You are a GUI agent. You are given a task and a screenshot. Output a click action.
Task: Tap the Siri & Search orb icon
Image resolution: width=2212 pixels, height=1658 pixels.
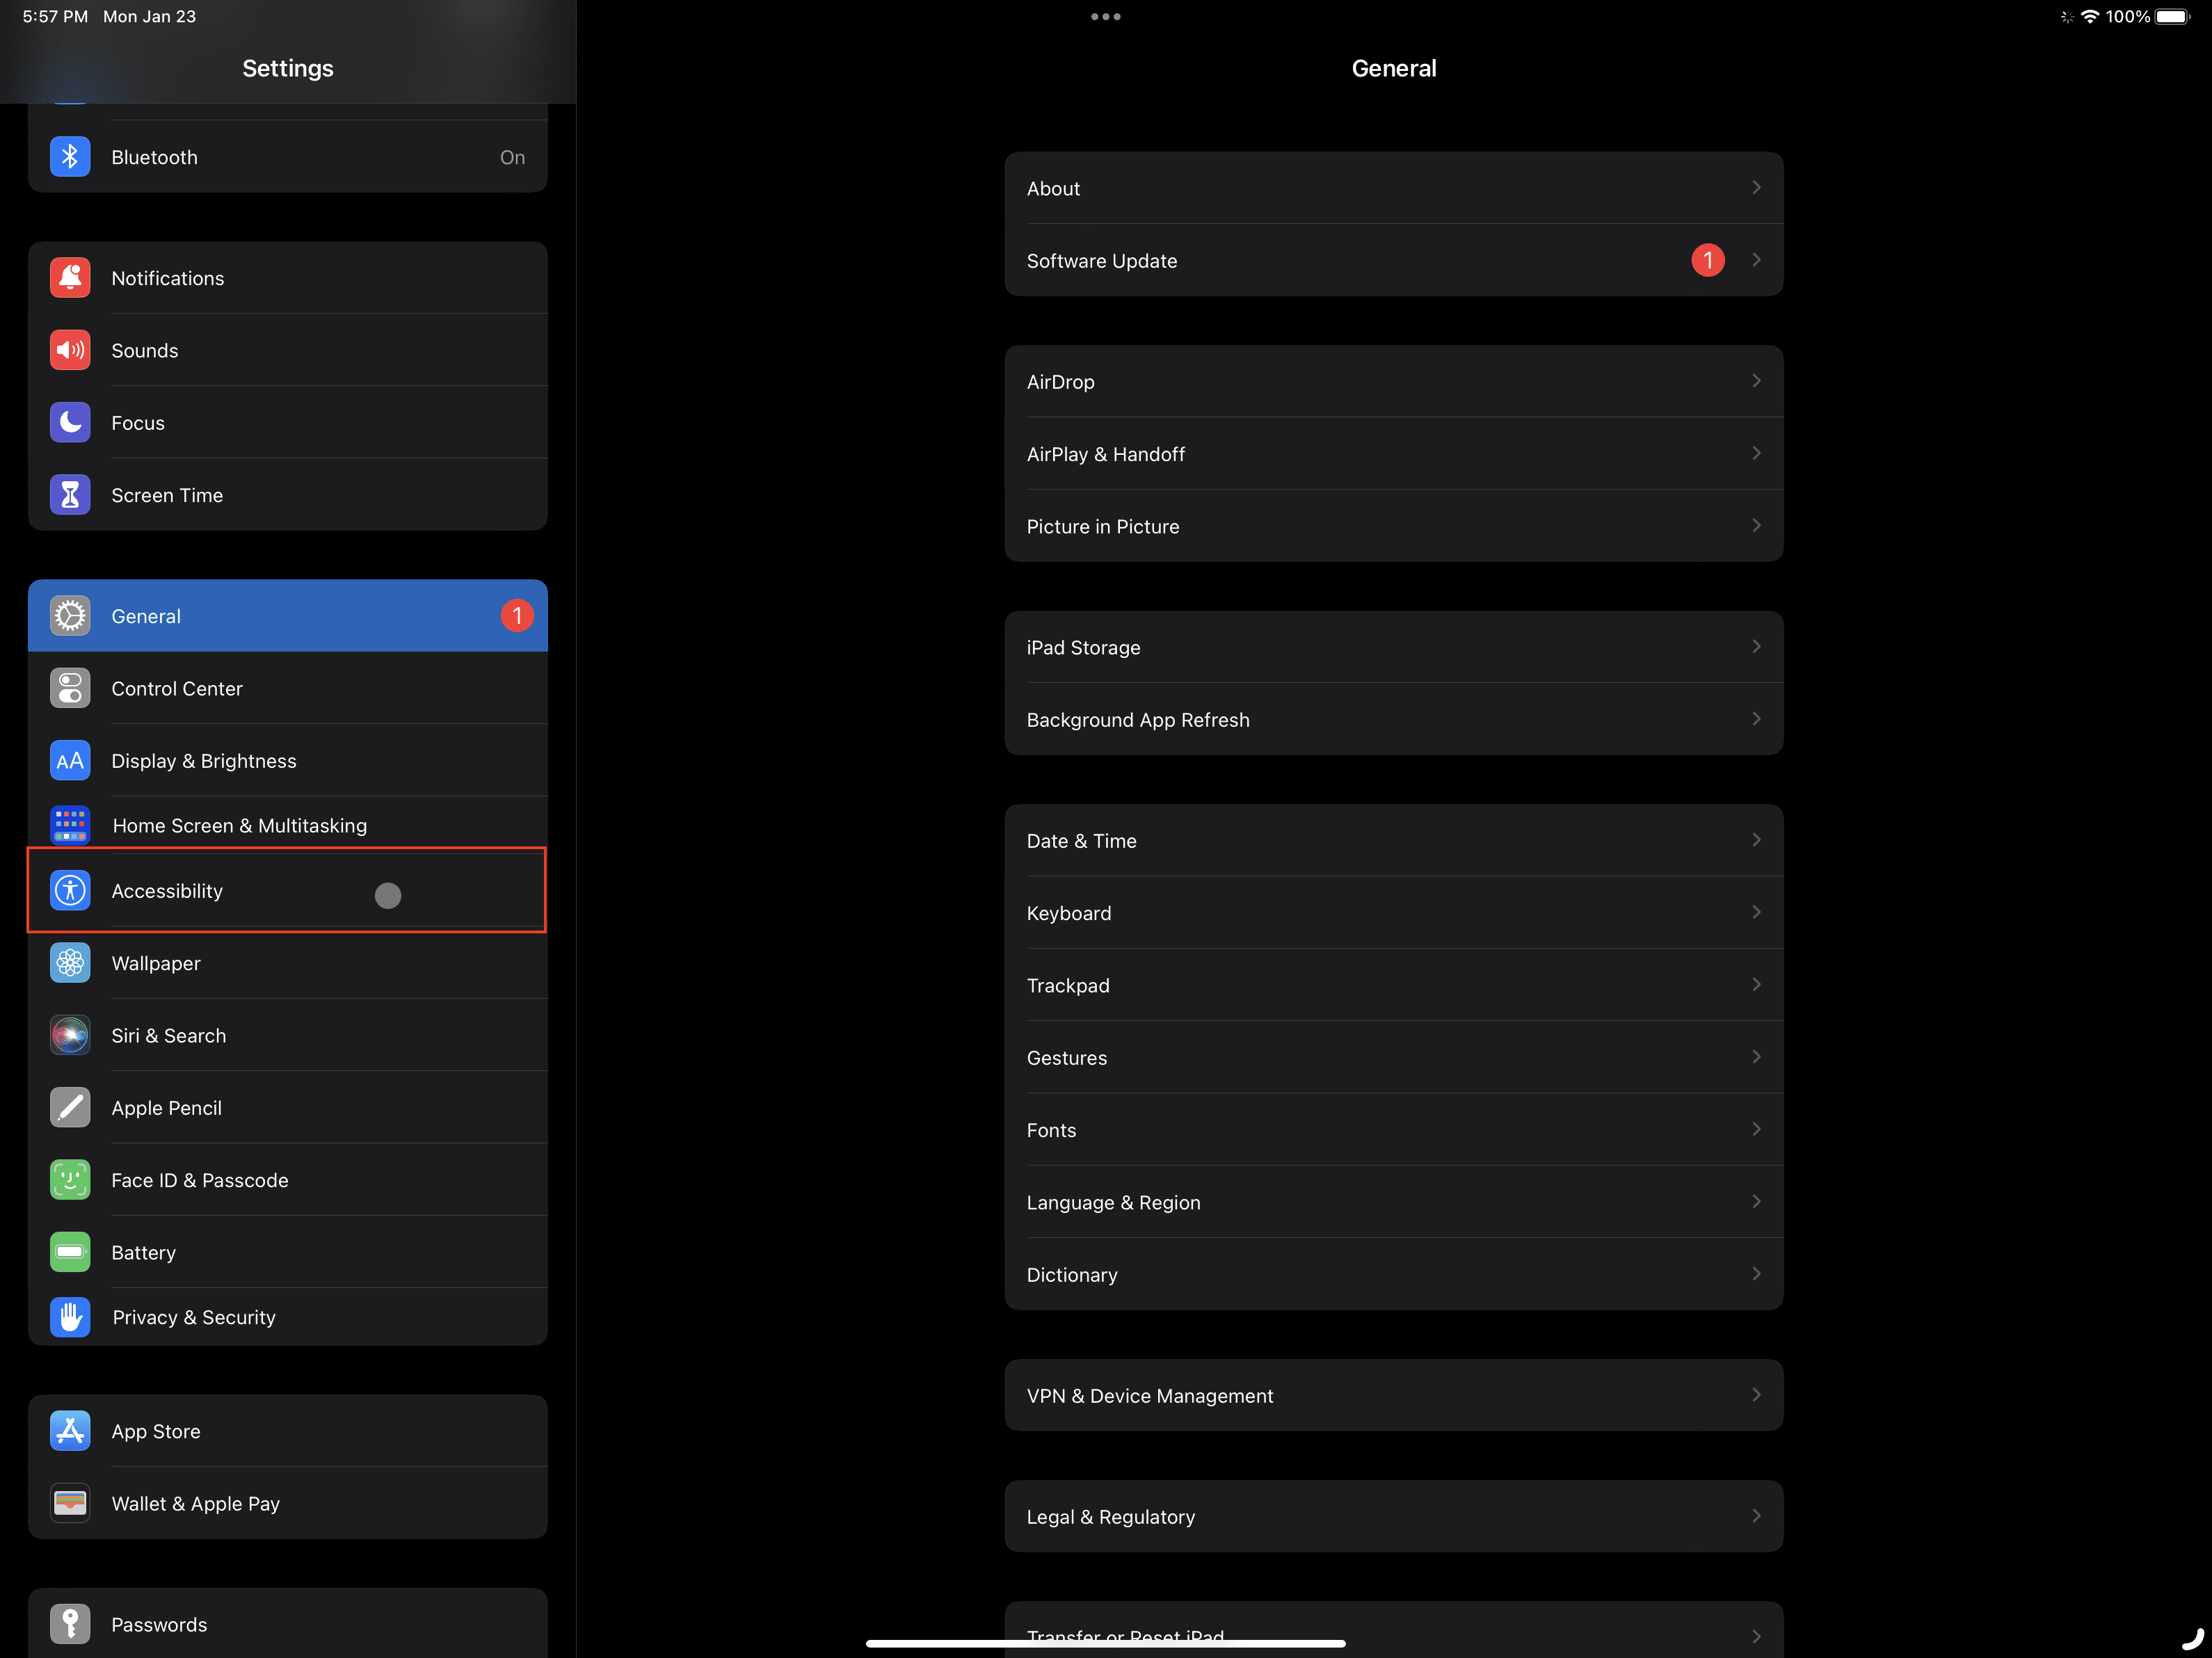(70, 1035)
